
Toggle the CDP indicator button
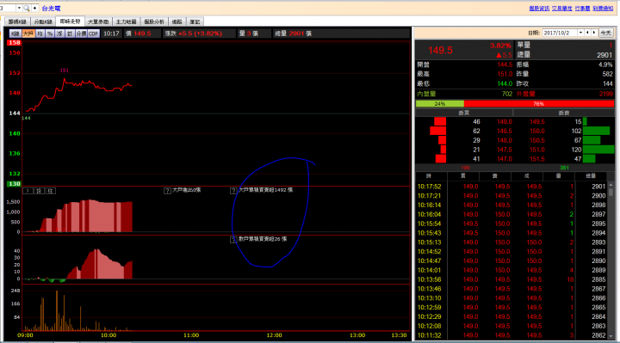93,34
